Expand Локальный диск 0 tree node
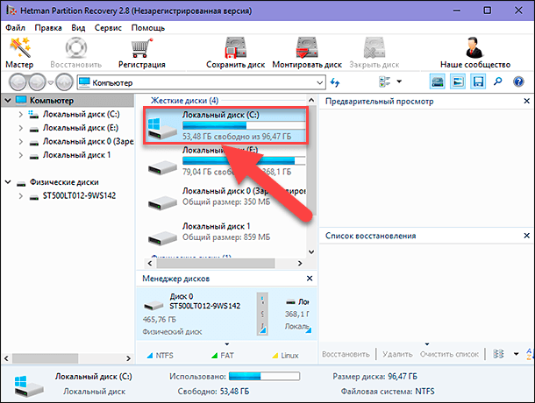Screen dimensions: 535x403 pos(21,142)
